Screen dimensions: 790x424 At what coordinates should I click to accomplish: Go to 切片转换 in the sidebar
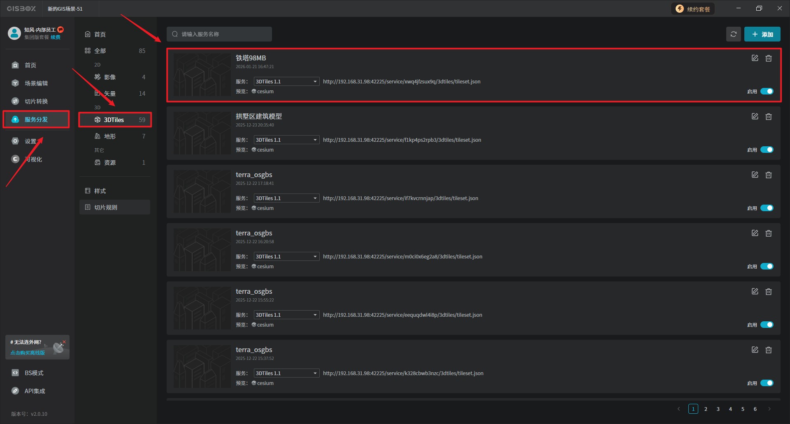click(36, 101)
